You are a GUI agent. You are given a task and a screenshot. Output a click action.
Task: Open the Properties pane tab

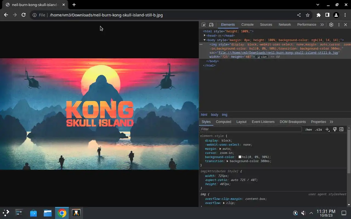pos(318,122)
